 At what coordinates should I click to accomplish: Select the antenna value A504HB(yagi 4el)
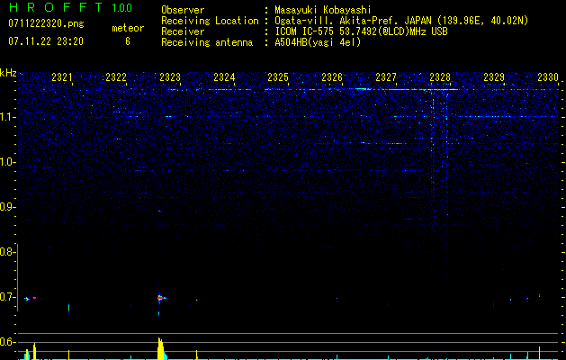(318, 42)
